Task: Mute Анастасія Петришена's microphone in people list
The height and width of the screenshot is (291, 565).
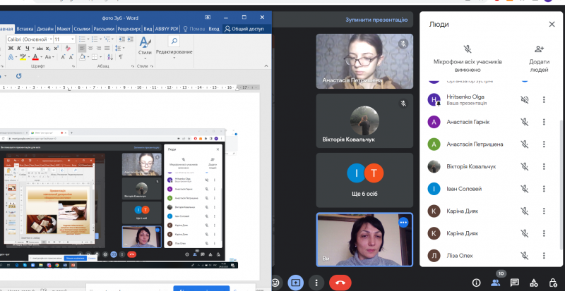Action: (x=524, y=144)
